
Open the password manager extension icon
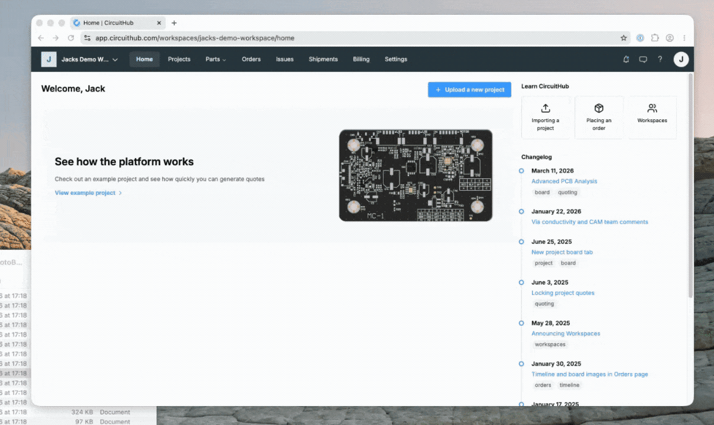[640, 38]
